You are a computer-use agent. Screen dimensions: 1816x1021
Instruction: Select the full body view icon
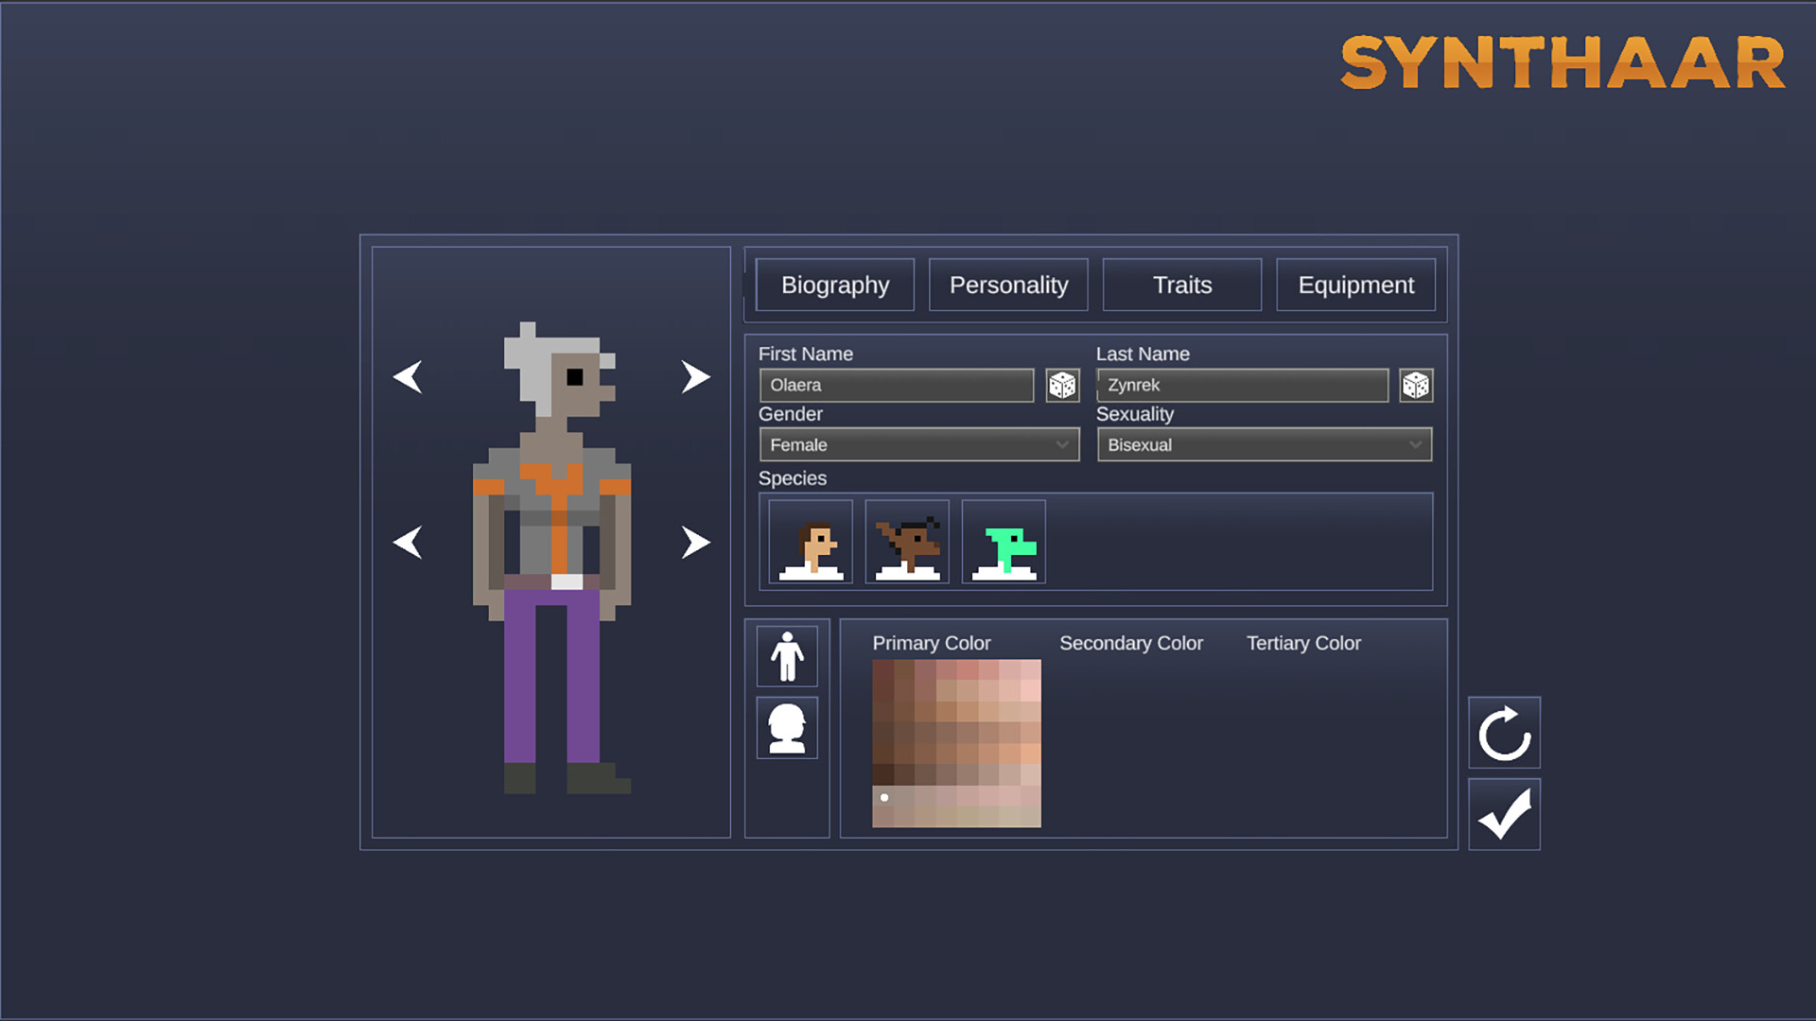point(787,656)
